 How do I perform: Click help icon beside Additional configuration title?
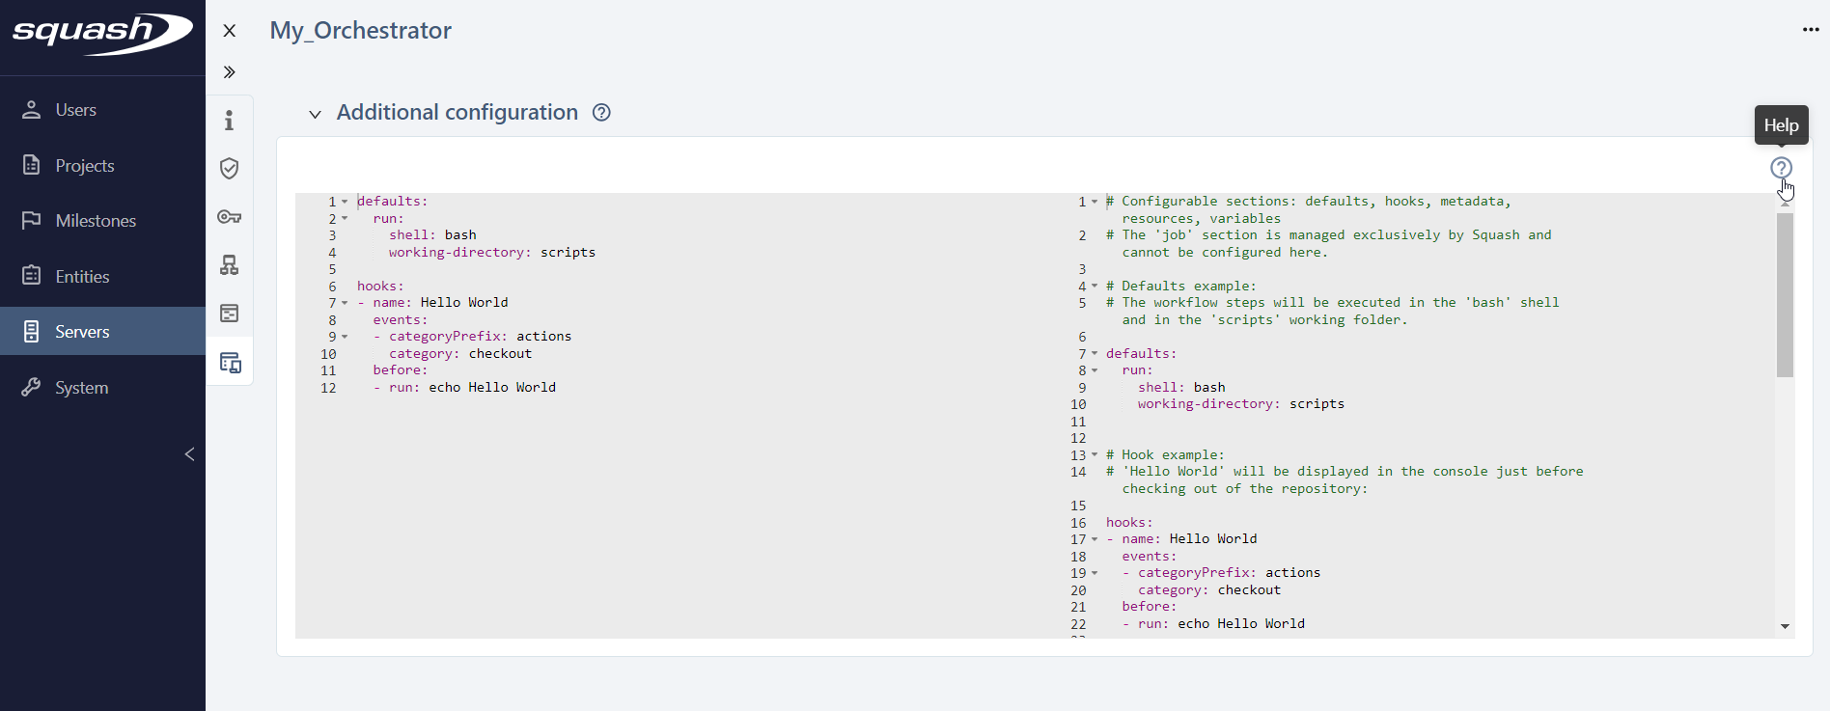pyautogui.click(x=601, y=113)
